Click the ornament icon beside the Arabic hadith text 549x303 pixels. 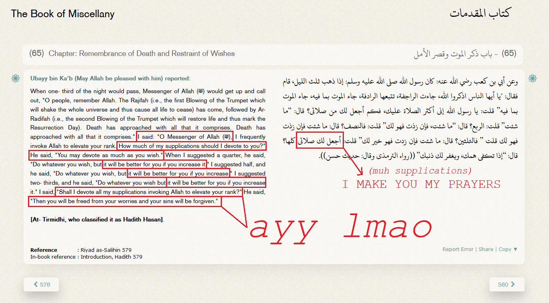click(533, 78)
